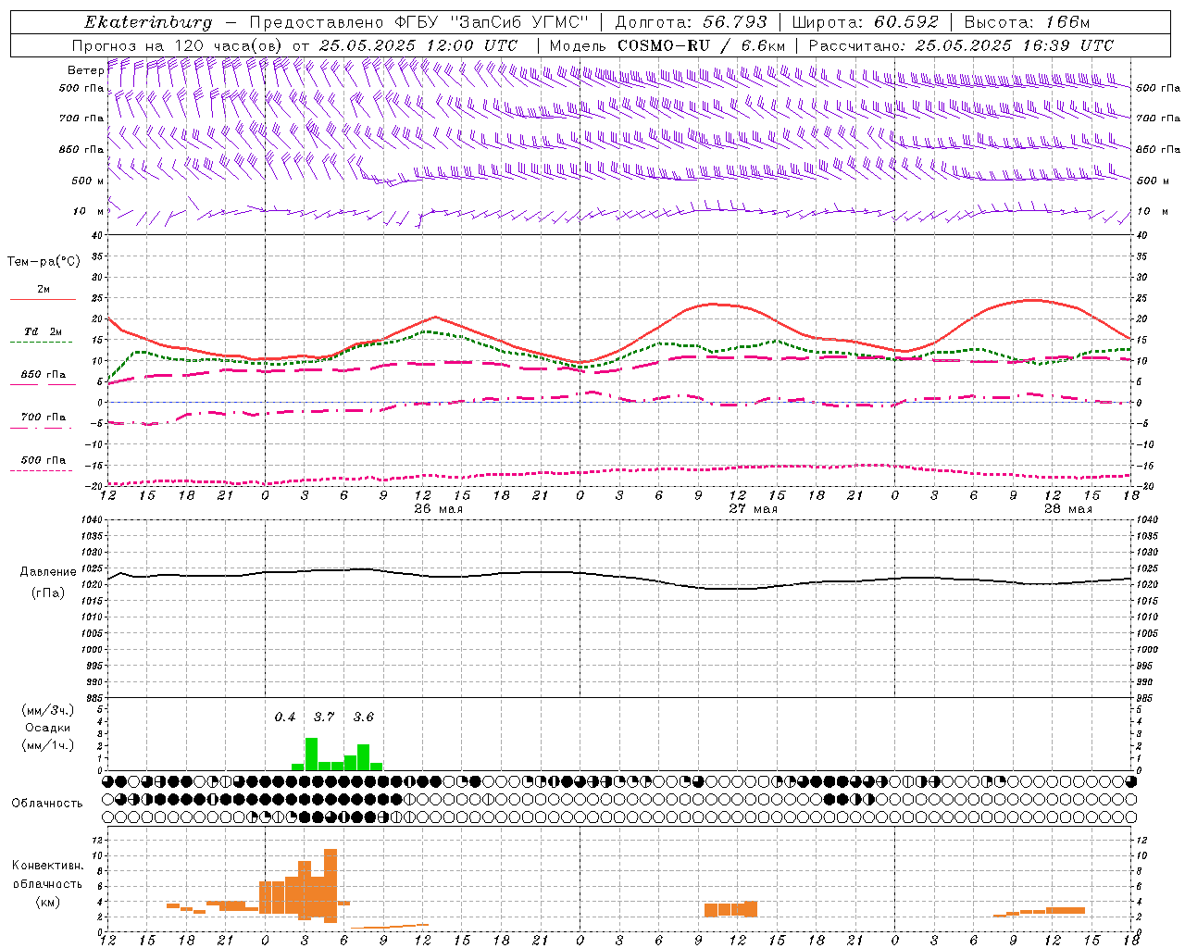The width and height of the screenshot is (1185, 948).
Task: Click the tallest orange convective cloud bar
Action: point(331,886)
